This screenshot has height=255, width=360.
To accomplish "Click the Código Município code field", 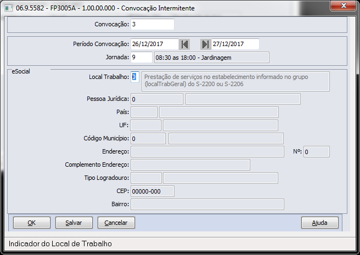I will pyautogui.click(x=148, y=139).
